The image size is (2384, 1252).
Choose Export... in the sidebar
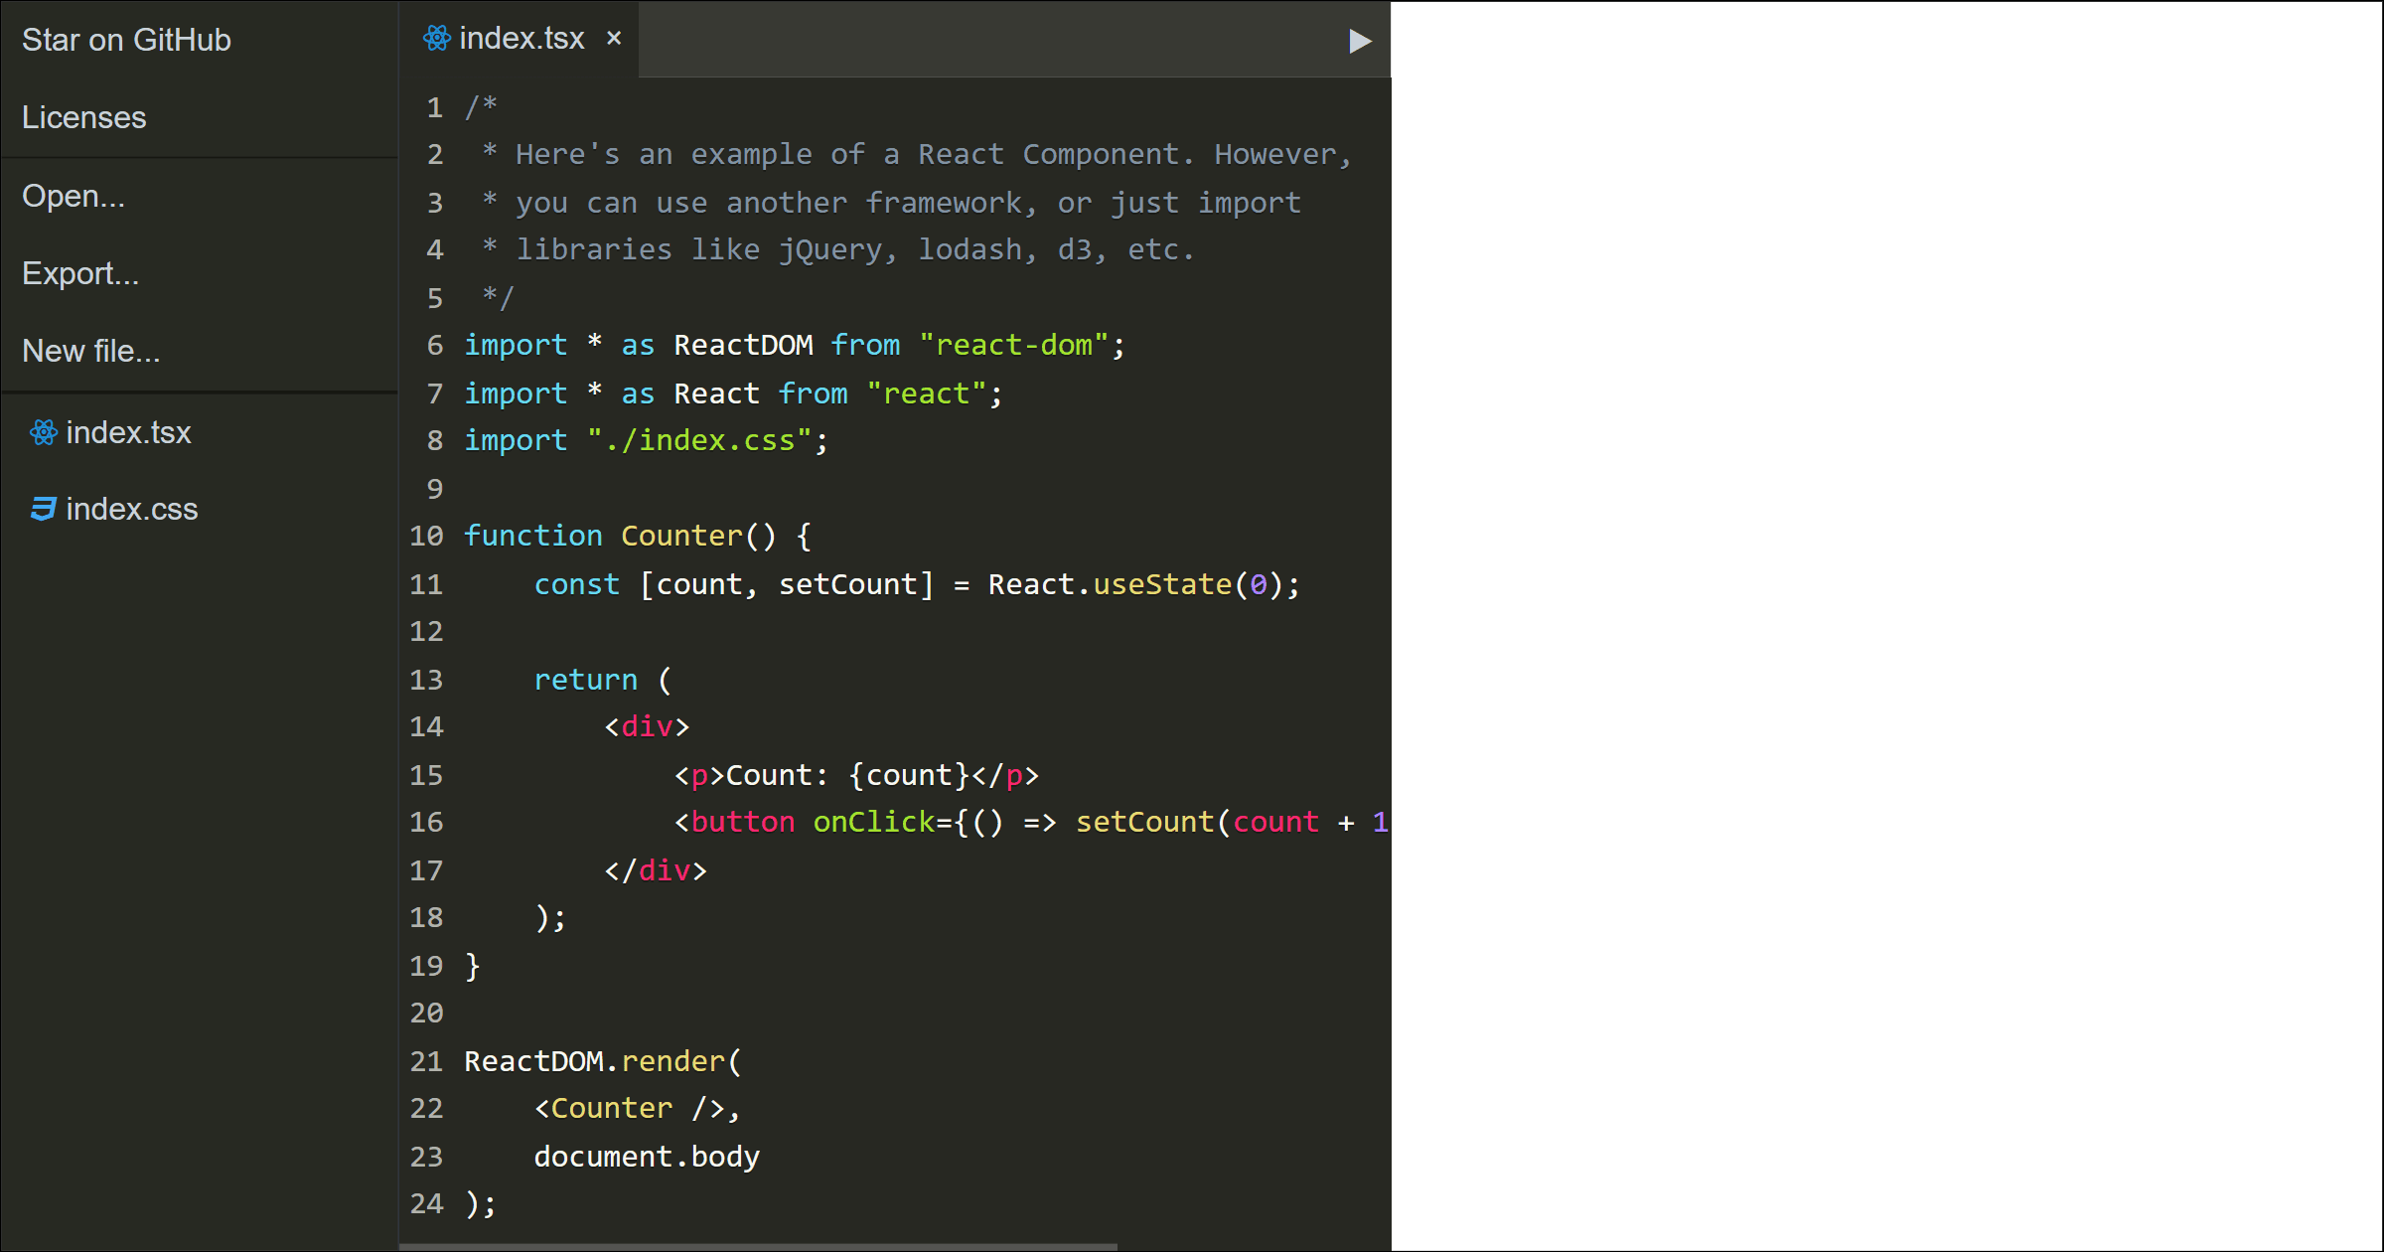(80, 273)
